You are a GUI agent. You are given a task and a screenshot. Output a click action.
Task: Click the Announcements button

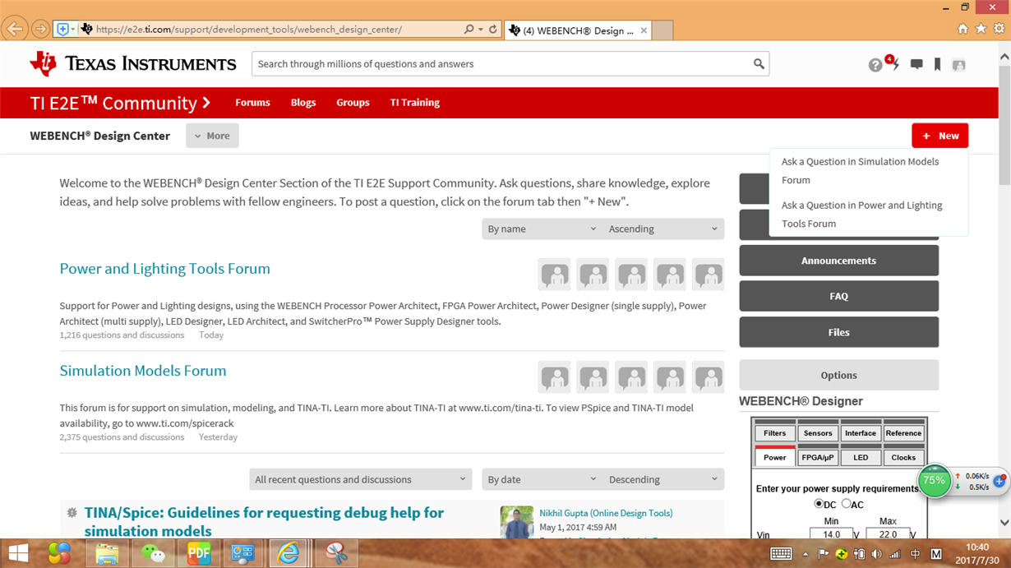(x=838, y=261)
